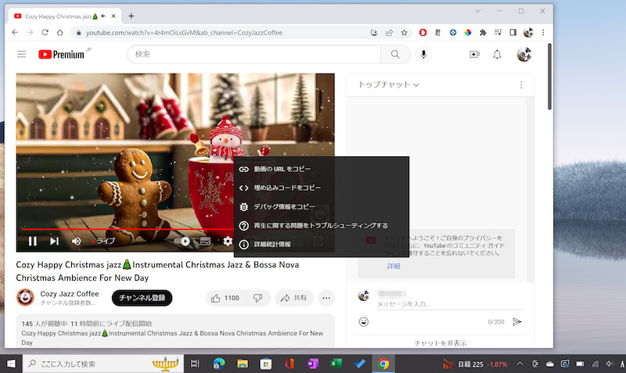Screen dimensions: 626x373
Task: Open the notifications bell
Action: pos(497,54)
